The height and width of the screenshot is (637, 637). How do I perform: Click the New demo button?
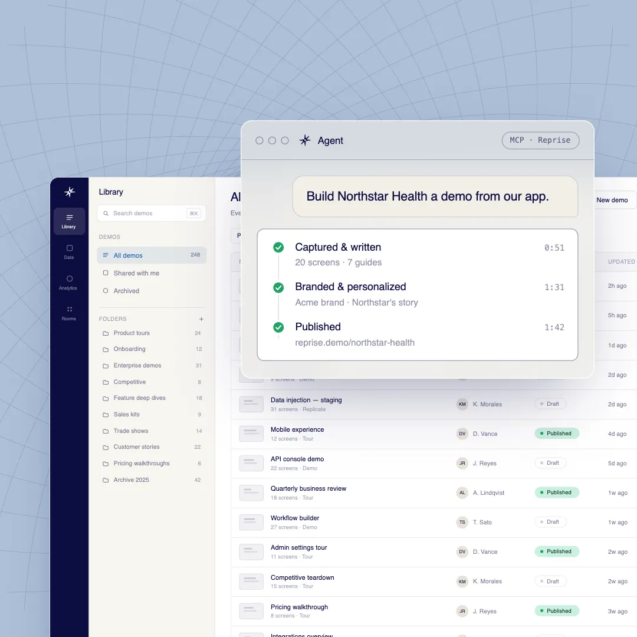pyautogui.click(x=615, y=200)
